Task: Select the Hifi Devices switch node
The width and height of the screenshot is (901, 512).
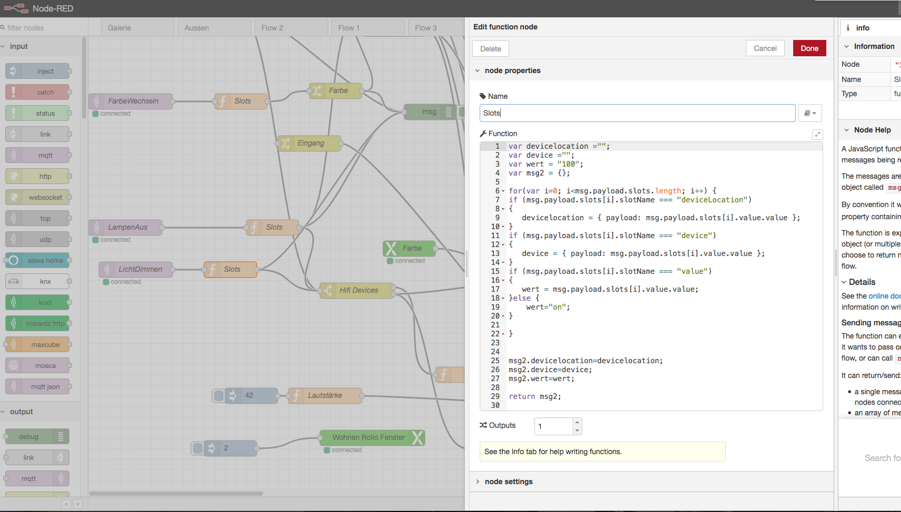Action: pos(358,290)
